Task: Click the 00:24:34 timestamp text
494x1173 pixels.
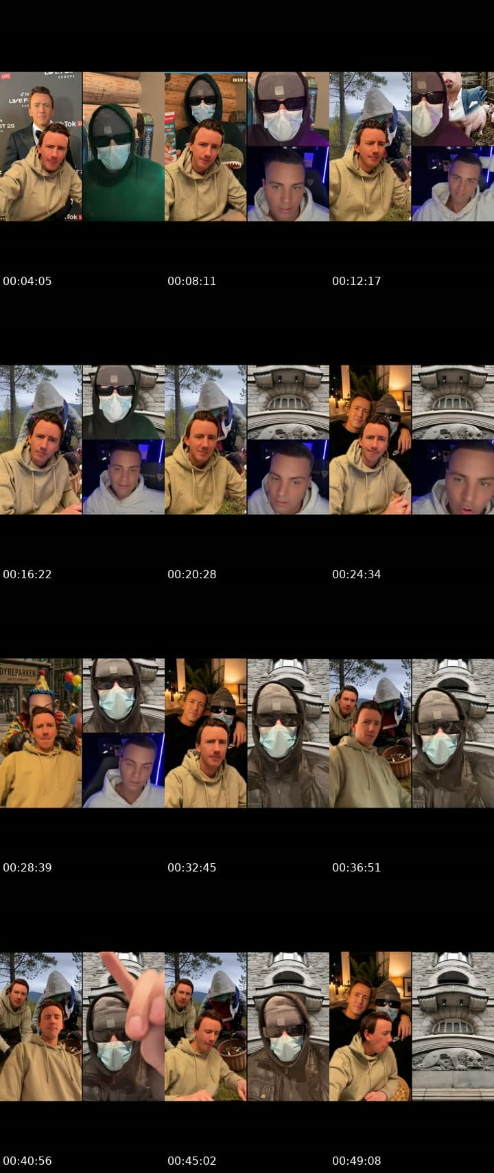Action: pos(357,574)
